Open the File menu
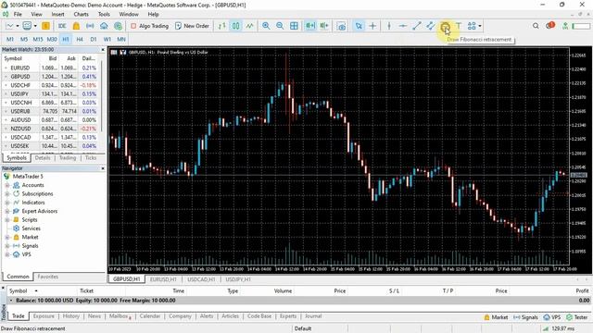Viewport: 593px width, 333px height. (x=18, y=15)
